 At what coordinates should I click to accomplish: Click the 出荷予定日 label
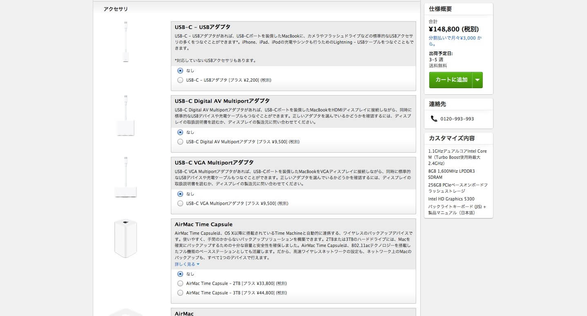[x=441, y=53]
